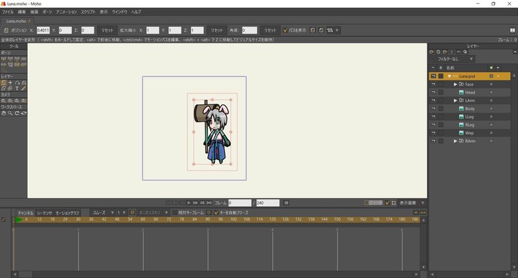The height and width of the screenshot is (278, 518).
Task: Select the Hand pan workspace tool
Action: point(3,113)
